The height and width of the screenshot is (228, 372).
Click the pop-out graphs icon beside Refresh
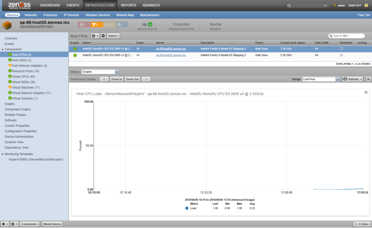[368, 79]
